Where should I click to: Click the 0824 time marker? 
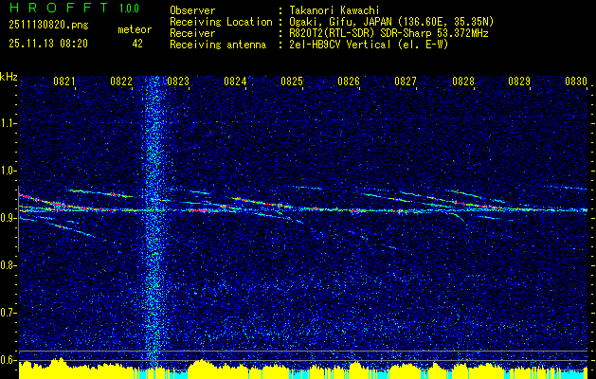(235, 81)
